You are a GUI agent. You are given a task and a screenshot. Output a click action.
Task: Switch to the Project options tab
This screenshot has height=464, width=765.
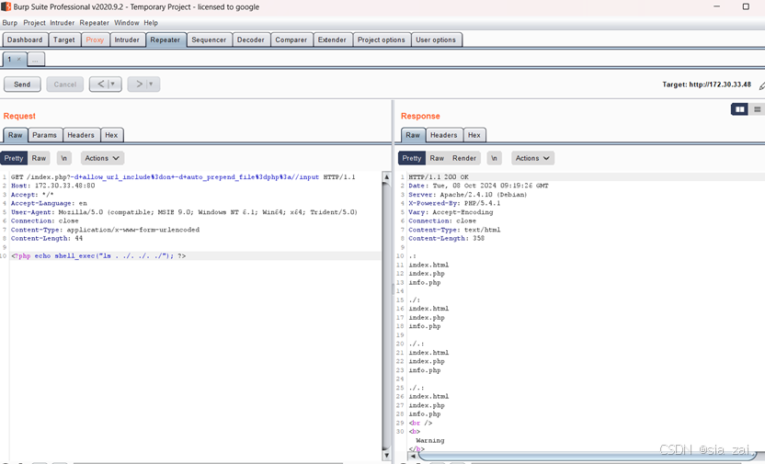(381, 40)
